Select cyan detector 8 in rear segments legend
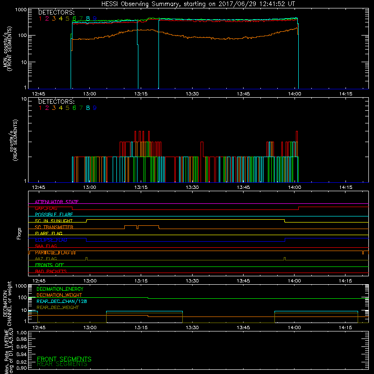This screenshot has width=374, height=374. [x=88, y=108]
